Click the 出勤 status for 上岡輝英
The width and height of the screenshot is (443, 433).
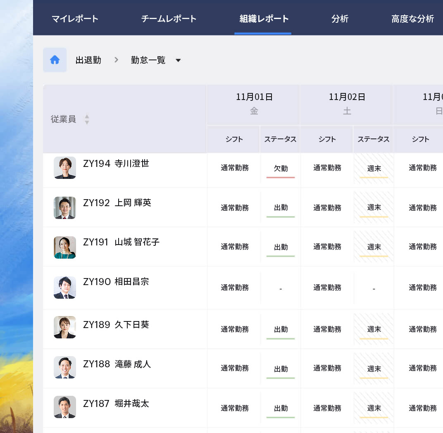click(x=281, y=207)
